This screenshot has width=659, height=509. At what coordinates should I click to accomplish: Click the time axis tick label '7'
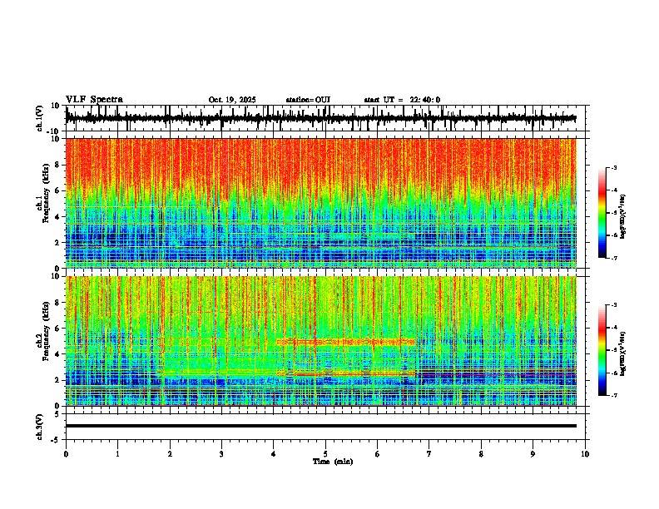pyautogui.click(x=429, y=454)
